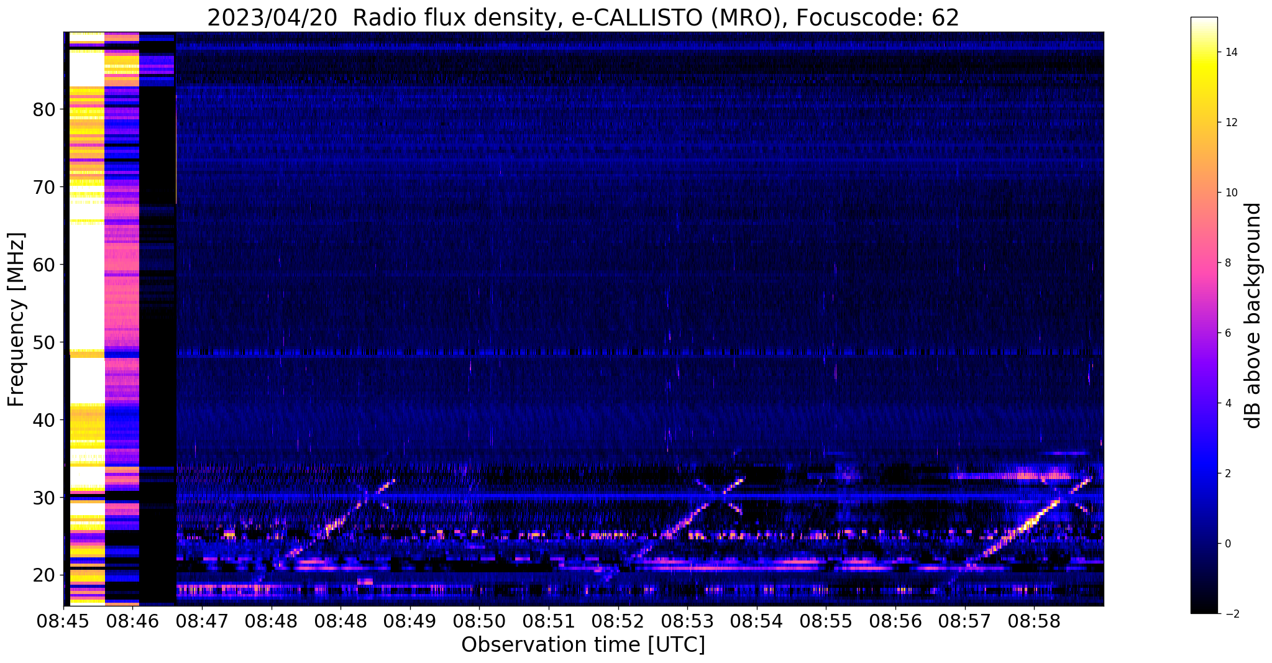The image size is (1272, 663).
Task: Click the 4 tick on the colorbar
Action: tap(1228, 403)
